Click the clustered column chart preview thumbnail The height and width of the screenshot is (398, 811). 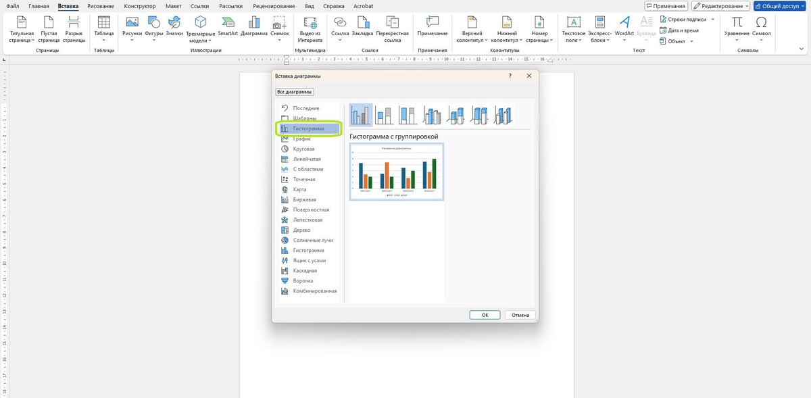pos(397,172)
